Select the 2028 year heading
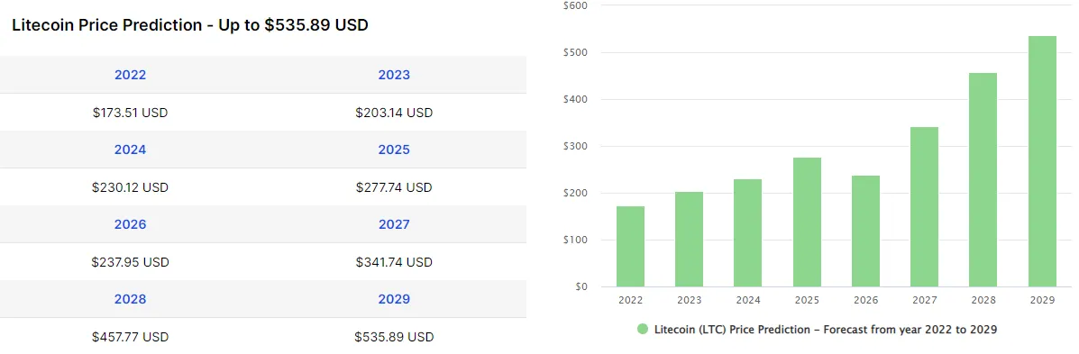 (x=130, y=300)
